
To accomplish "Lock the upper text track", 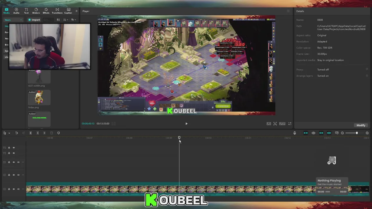I will tap(9, 148).
